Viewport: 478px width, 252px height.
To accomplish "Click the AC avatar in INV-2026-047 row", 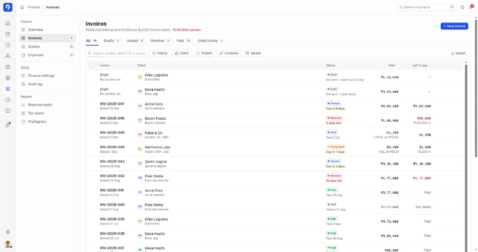I will click(140, 106).
